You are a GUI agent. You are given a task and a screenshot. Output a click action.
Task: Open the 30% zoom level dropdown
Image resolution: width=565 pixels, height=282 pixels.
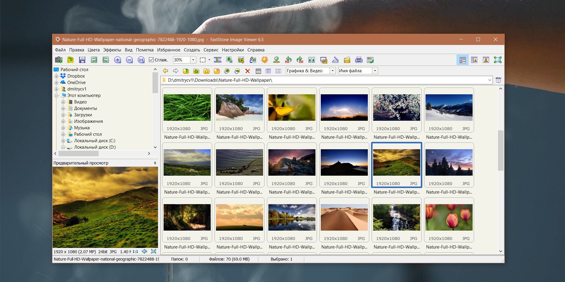click(x=193, y=60)
